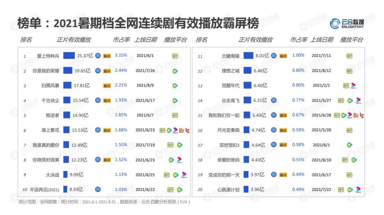Viewport: 384px width, 215px height.
Task: Click the iQIYI icon for 爱上特种兵
Action: click(x=175, y=56)
